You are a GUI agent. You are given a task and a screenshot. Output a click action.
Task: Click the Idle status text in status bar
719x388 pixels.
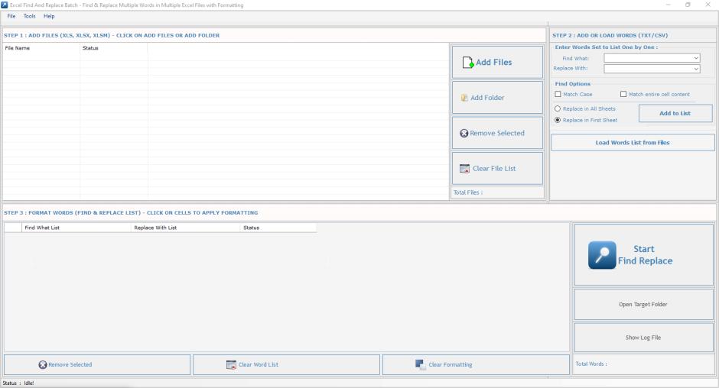pos(29,383)
